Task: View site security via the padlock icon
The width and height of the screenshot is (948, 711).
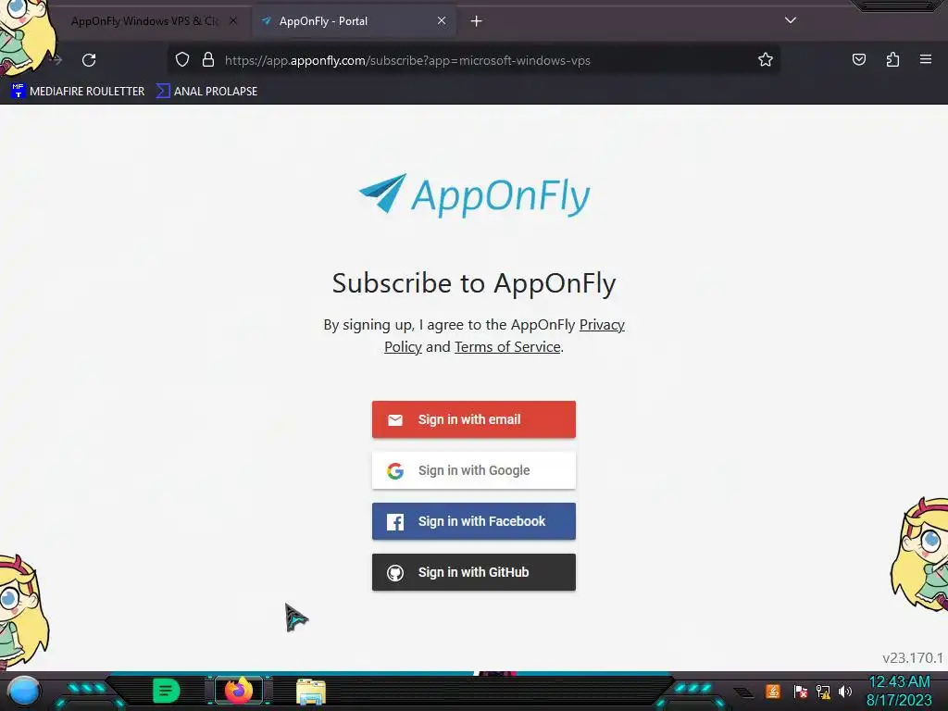Action: [x=208, y=59]
